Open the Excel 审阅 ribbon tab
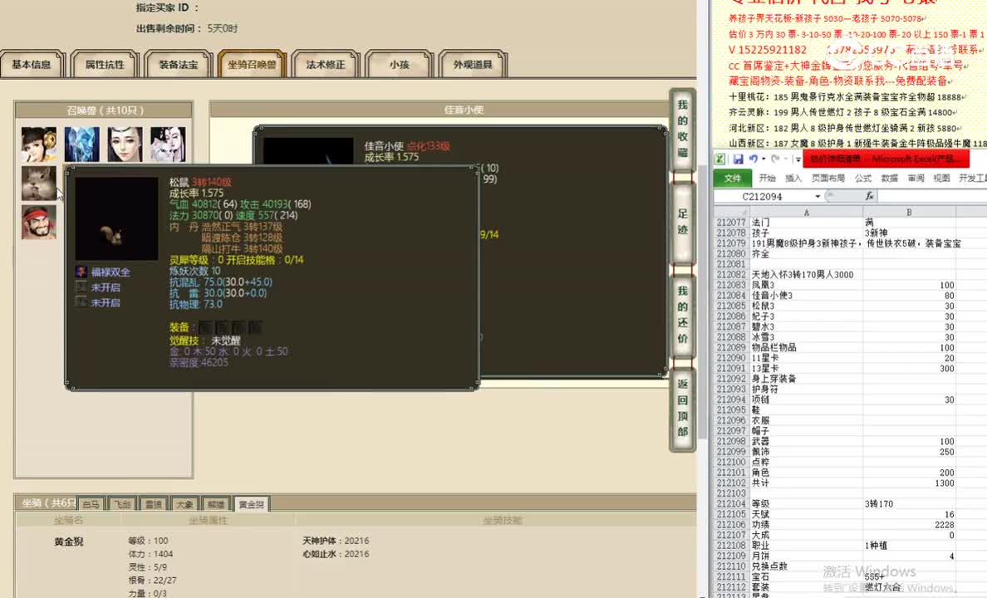987x598 pixels. [916, 178]
